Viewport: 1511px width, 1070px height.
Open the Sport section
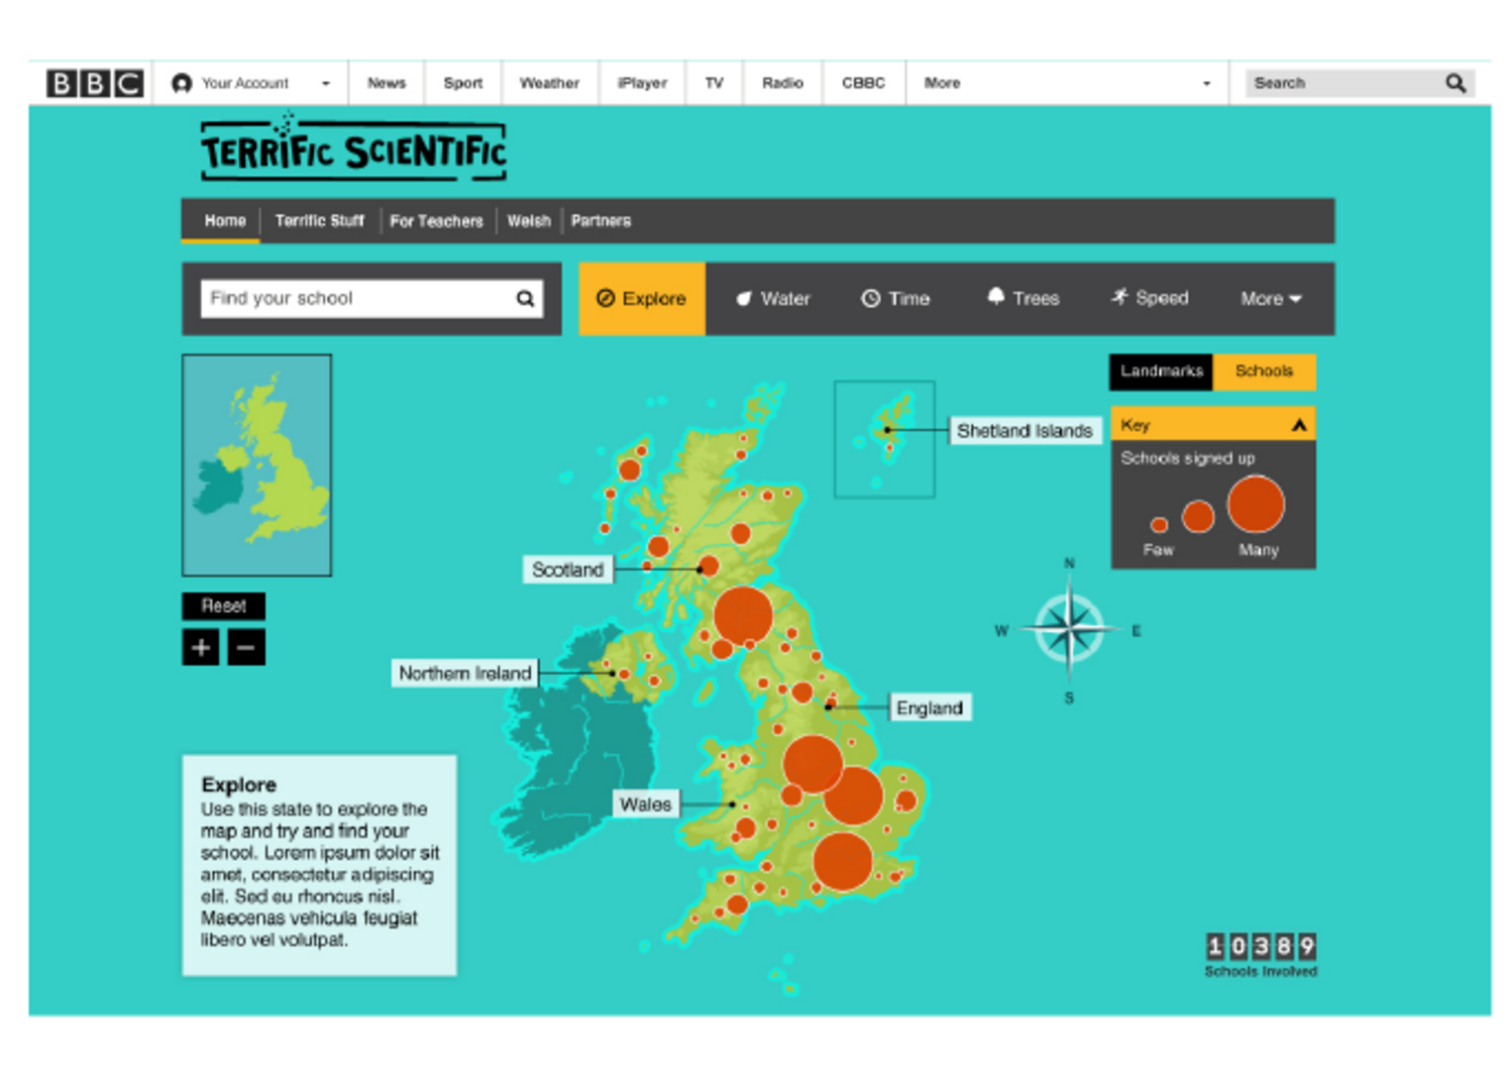[463, 83]
